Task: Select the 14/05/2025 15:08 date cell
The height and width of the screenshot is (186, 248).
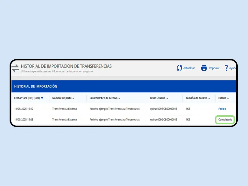Action: pos(24,120)
